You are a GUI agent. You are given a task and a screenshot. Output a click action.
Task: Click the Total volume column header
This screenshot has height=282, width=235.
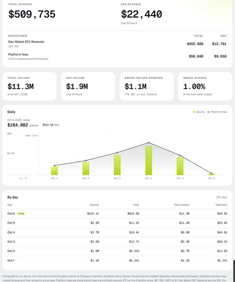pos(181,205)
